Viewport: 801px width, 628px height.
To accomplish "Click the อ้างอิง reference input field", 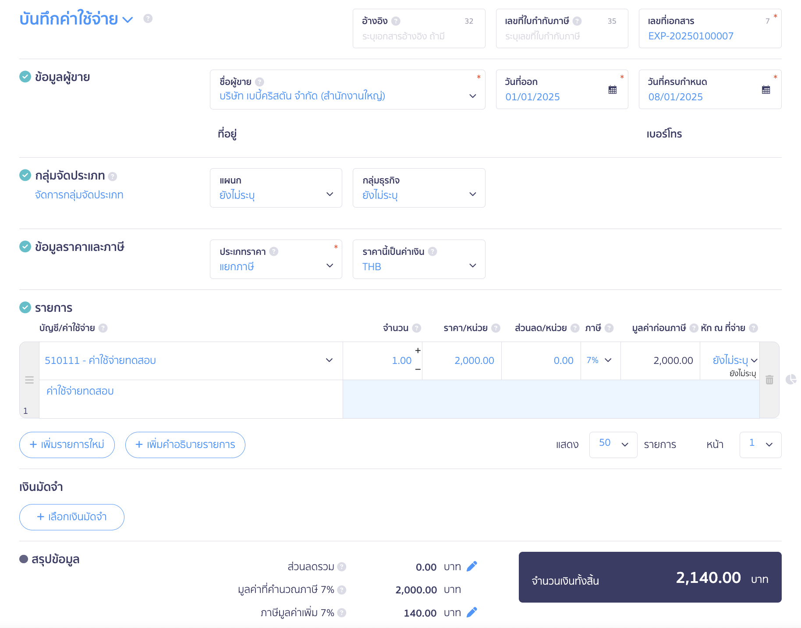I will (418, 36).
